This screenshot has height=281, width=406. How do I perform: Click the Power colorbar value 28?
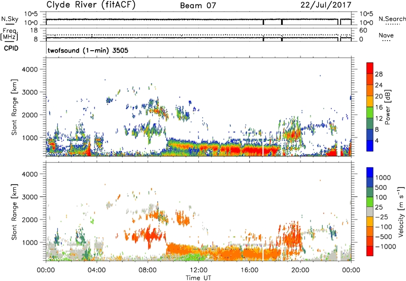coord(379,74)
